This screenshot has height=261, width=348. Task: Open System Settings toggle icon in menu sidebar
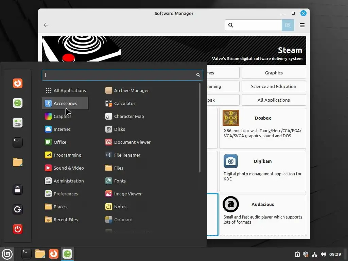click(x=18, y=123)
